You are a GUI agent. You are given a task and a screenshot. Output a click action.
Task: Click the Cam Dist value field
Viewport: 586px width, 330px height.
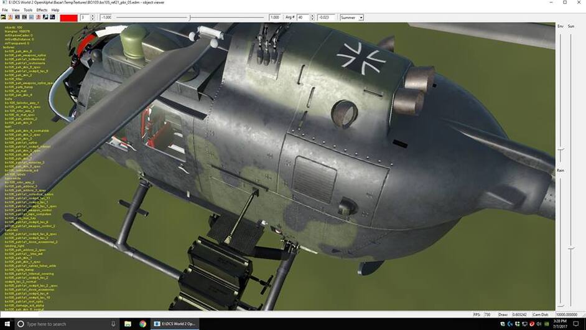565,314
